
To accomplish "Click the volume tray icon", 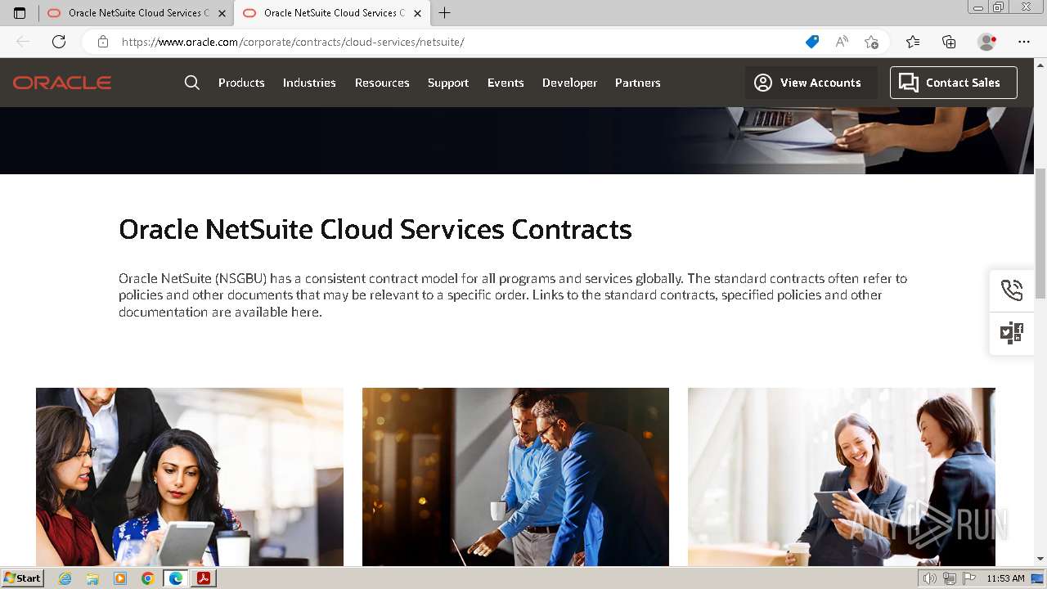I will [x=930, y=578].
